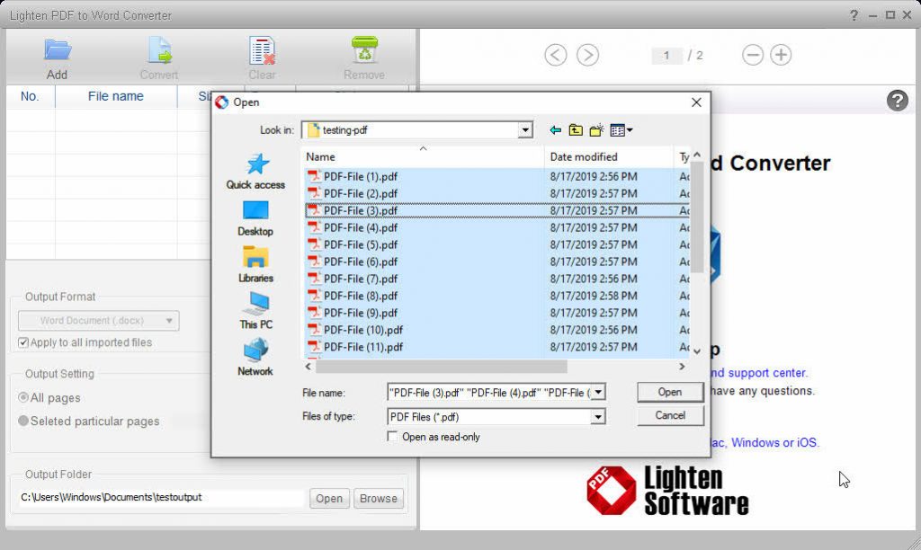Open Desktop in places bar
This screenshot has height=550, width=921.
(x=255, y=218)
